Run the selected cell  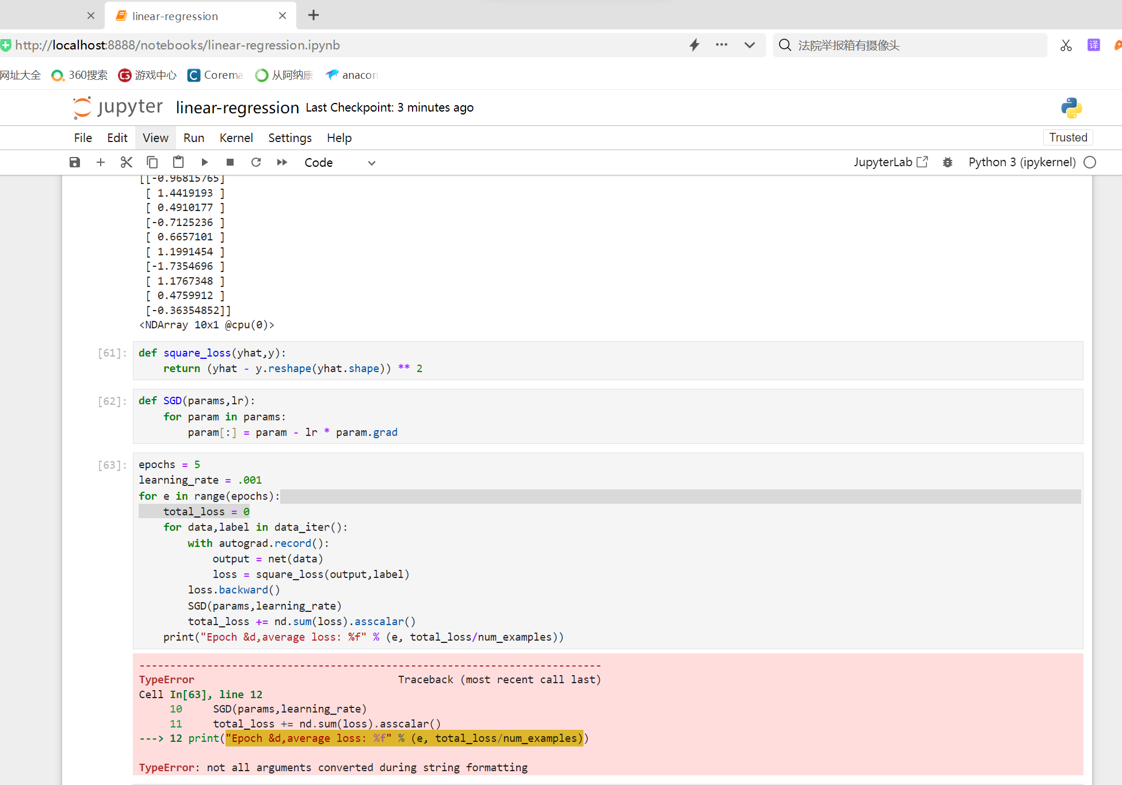(204, 162)
